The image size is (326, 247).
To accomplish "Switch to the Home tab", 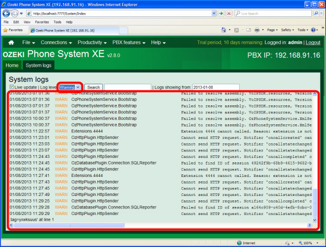I will point(12,66).
